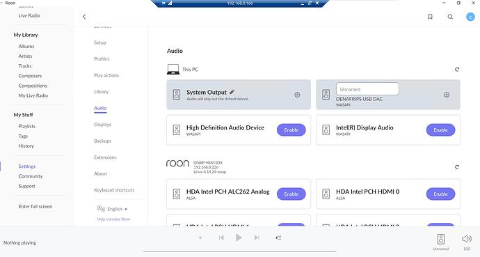Open Tracks in My Library

25,66
